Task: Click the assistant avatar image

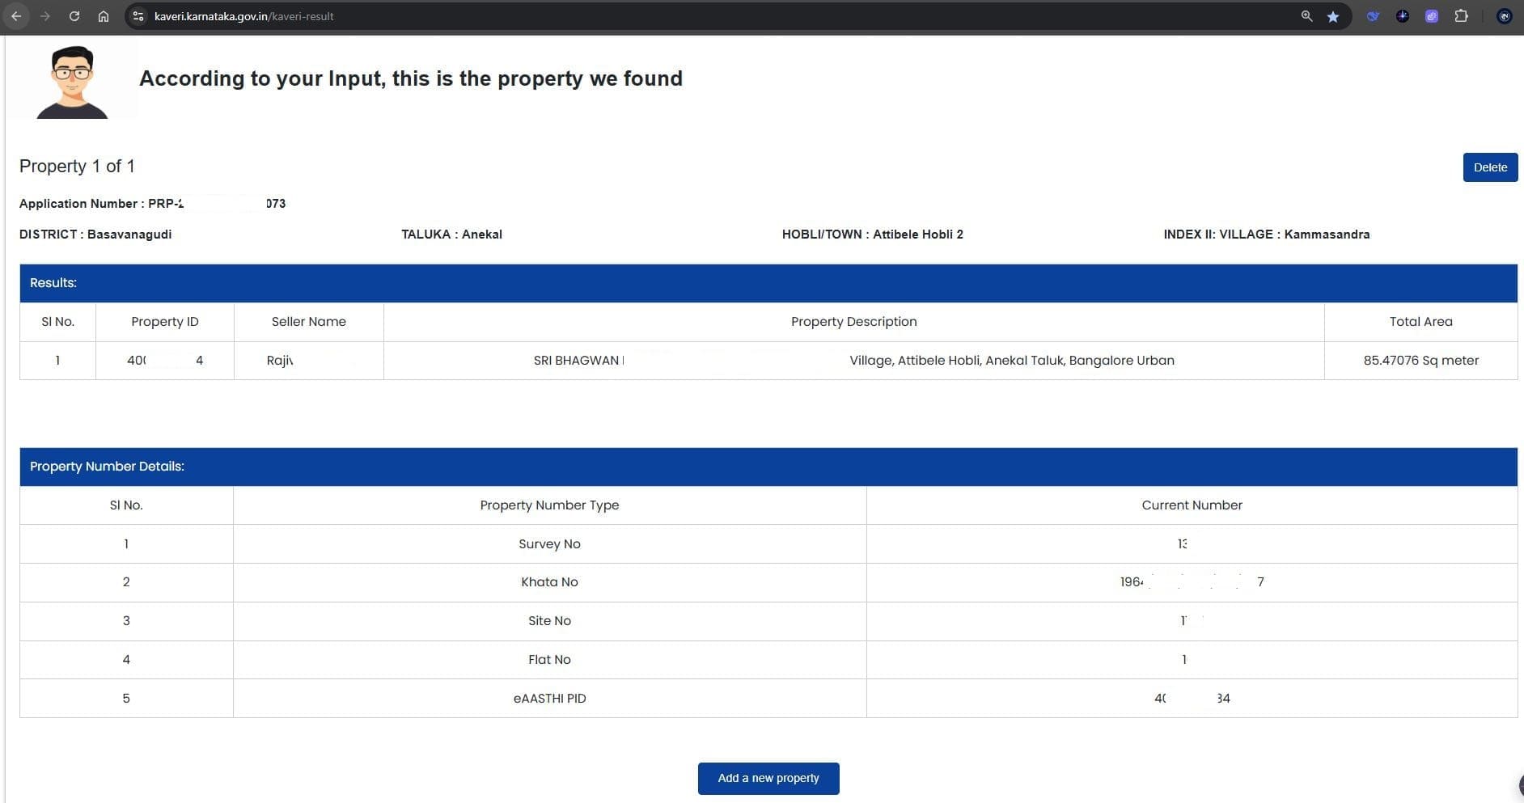Action: 73,82
